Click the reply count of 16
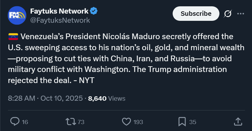Viewport: 252px width, 131px height. [25, 122]
